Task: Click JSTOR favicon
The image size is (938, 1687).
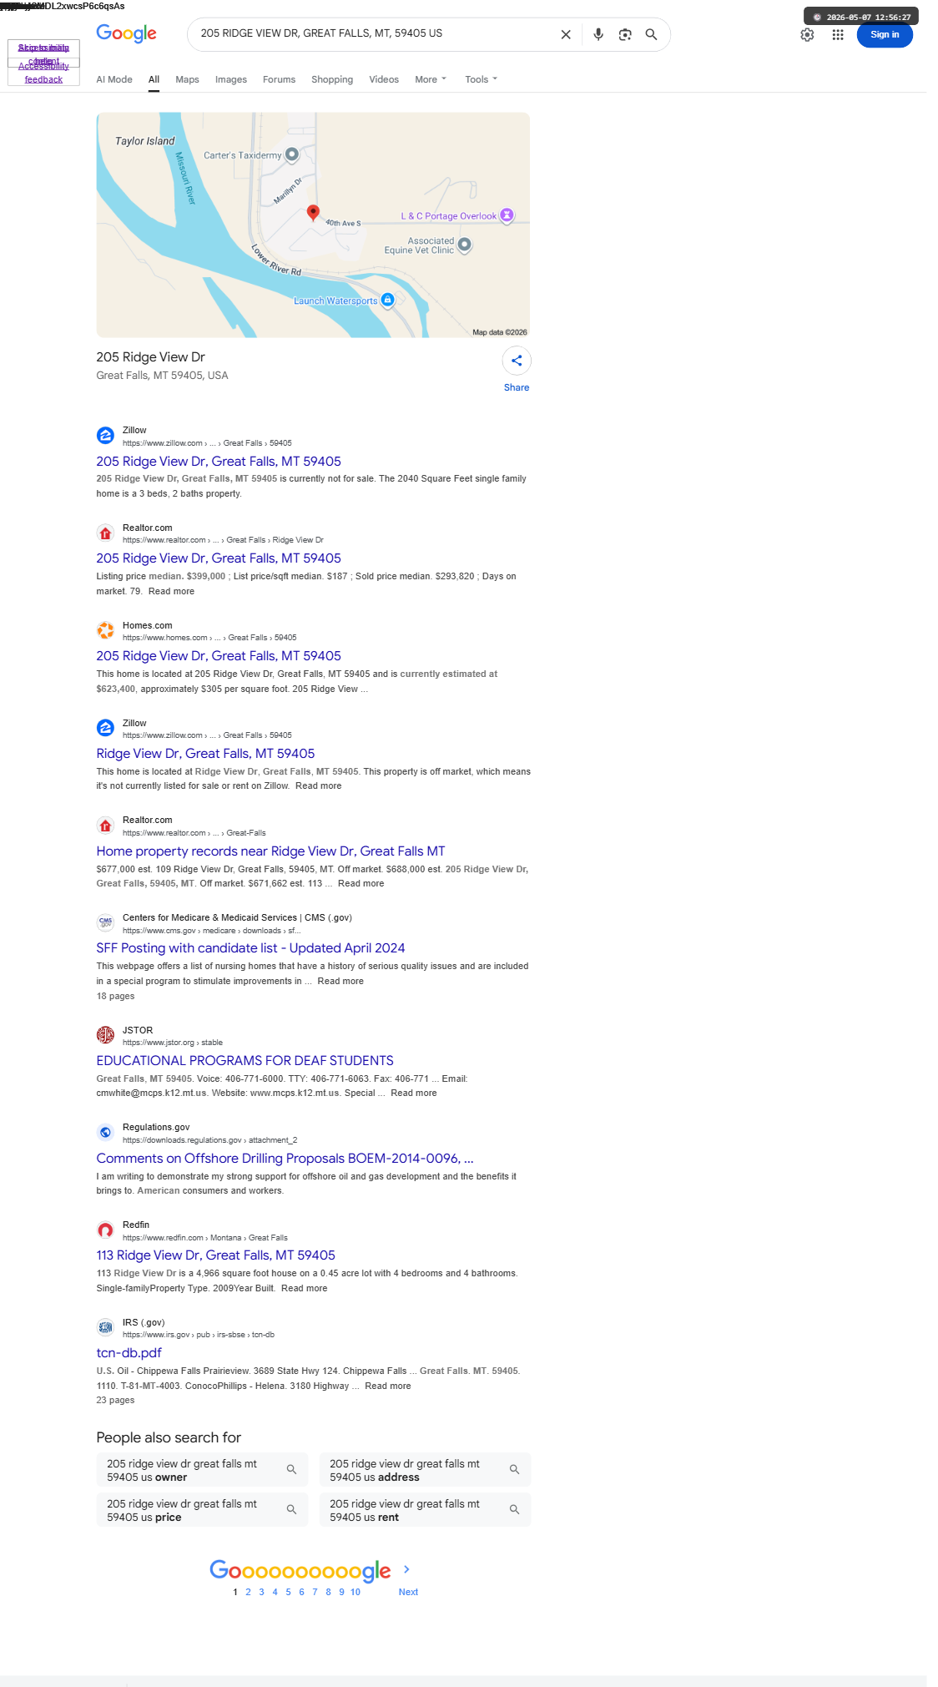Action: (105, 1035)
